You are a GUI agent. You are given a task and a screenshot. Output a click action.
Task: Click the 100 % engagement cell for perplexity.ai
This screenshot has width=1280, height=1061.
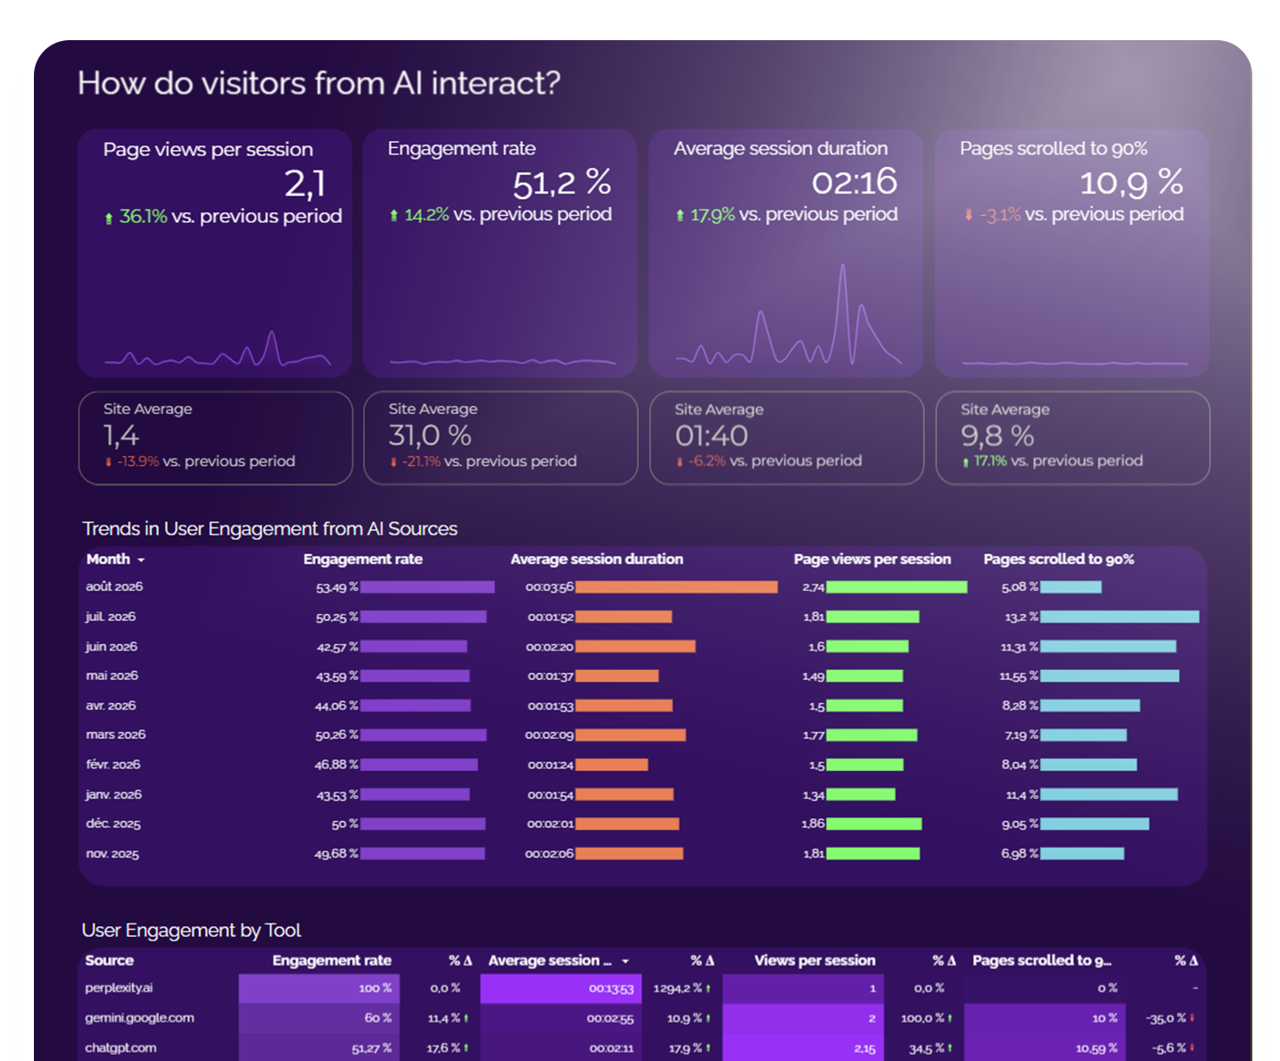318,989
